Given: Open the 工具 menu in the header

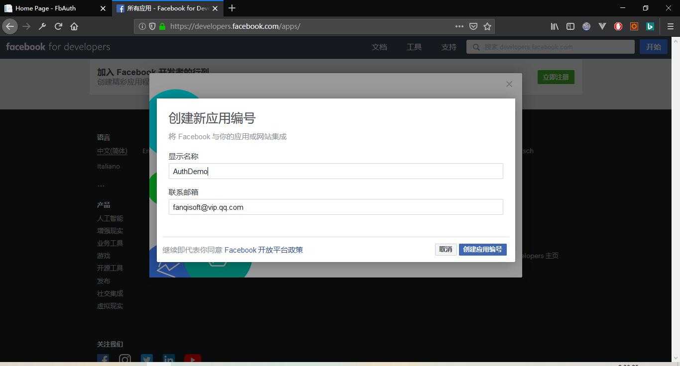Looking at the screenshot, I should [414, 47].
